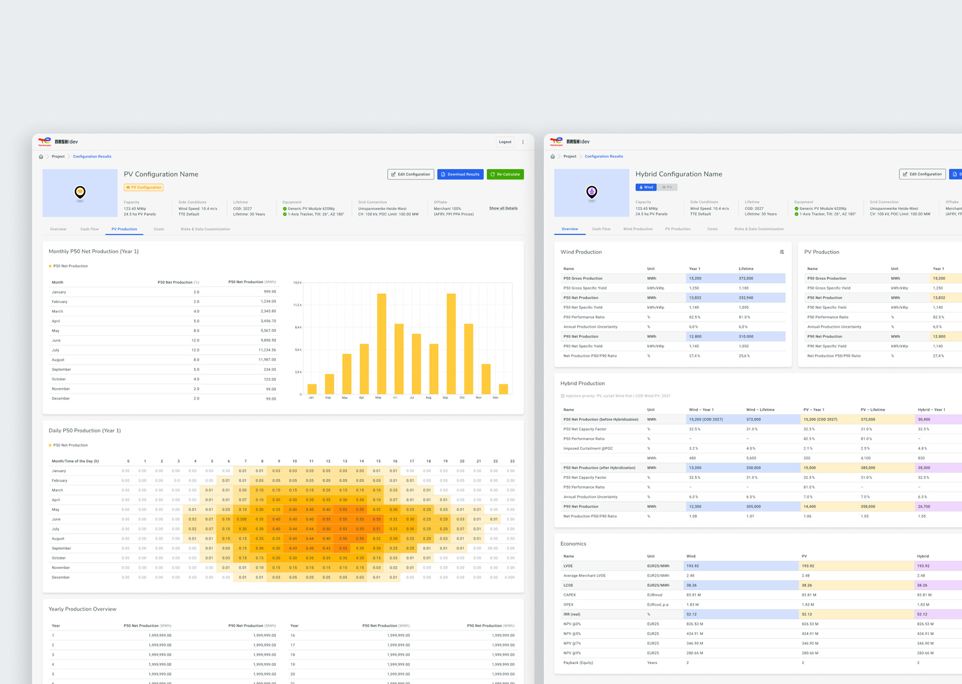Image resolution: width=962 pixels, height=684 pixels.
Task: Open Project breadcrumb in left window
Action: (x=58, y=157)
